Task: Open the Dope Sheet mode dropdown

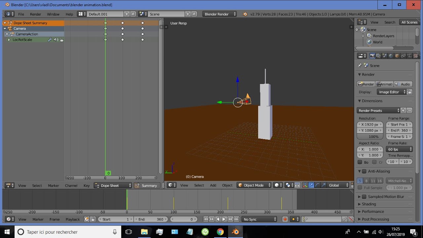Action: (112, 185)
